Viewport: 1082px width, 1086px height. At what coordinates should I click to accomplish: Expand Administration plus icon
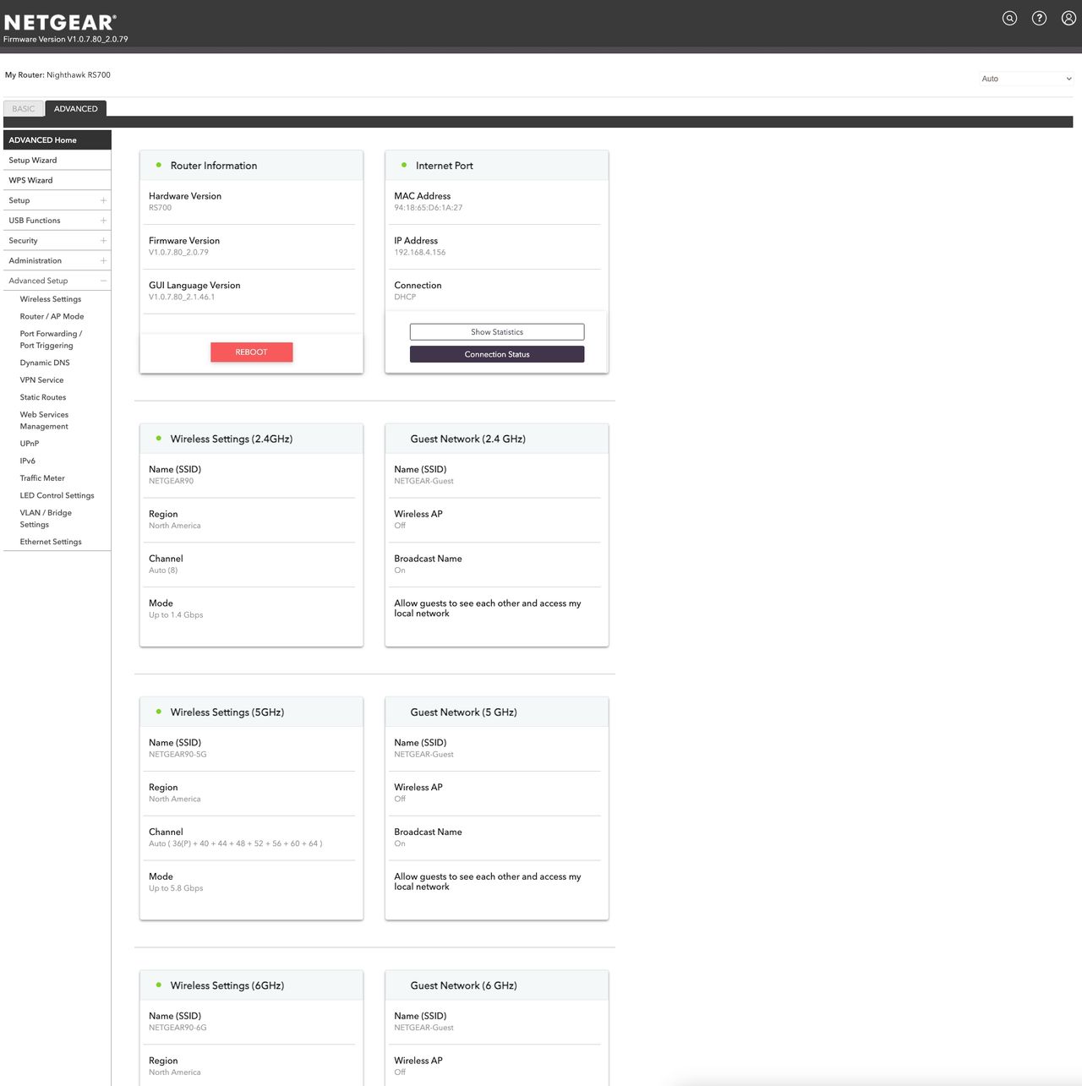103,261
